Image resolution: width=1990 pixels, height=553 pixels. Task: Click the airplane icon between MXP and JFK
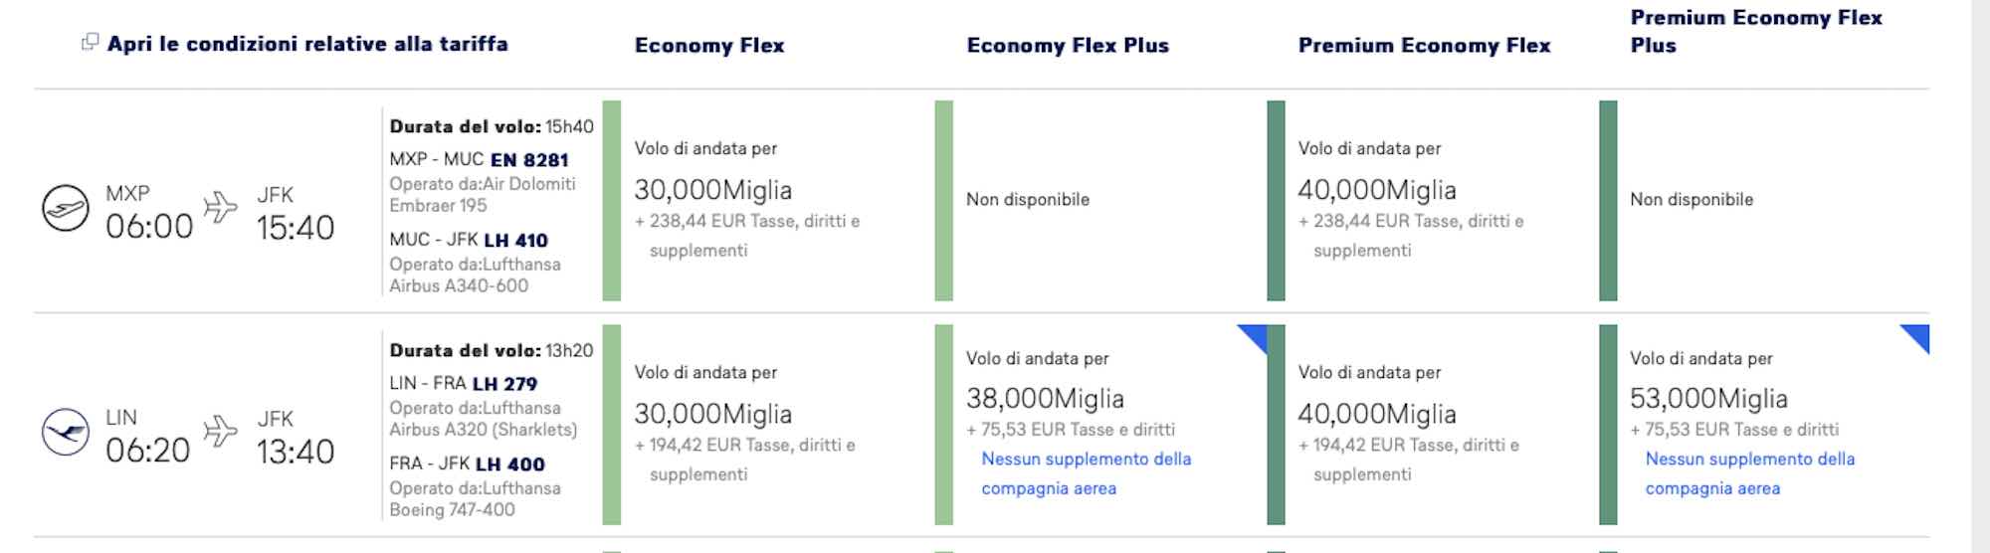pos(221,207)
